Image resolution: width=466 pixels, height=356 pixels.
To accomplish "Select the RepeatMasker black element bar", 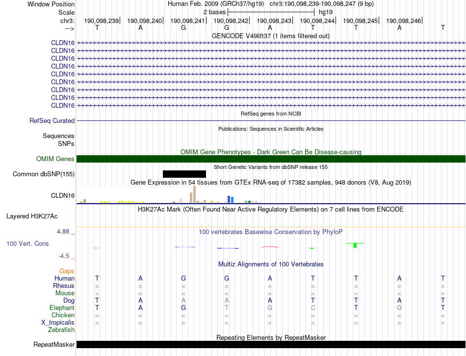I will 271,344.
